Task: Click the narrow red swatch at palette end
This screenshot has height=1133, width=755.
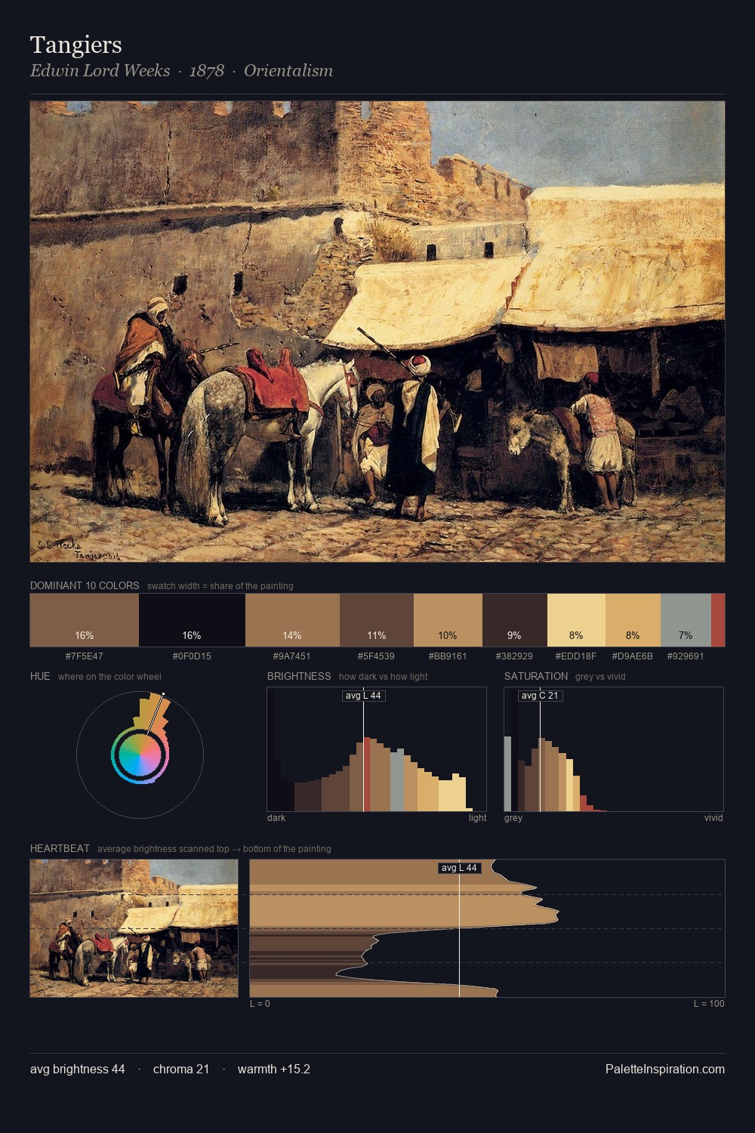Action: pos(718,620)
